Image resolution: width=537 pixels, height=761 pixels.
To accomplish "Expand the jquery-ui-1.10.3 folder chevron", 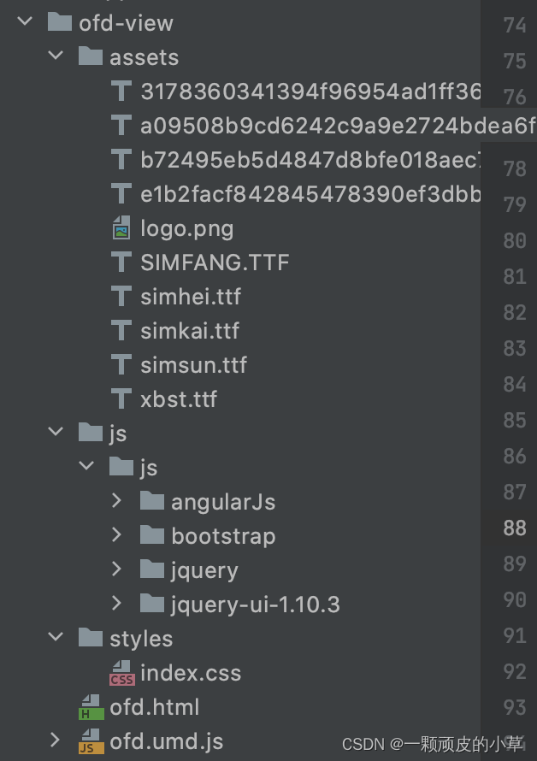I will click(116, 604).
